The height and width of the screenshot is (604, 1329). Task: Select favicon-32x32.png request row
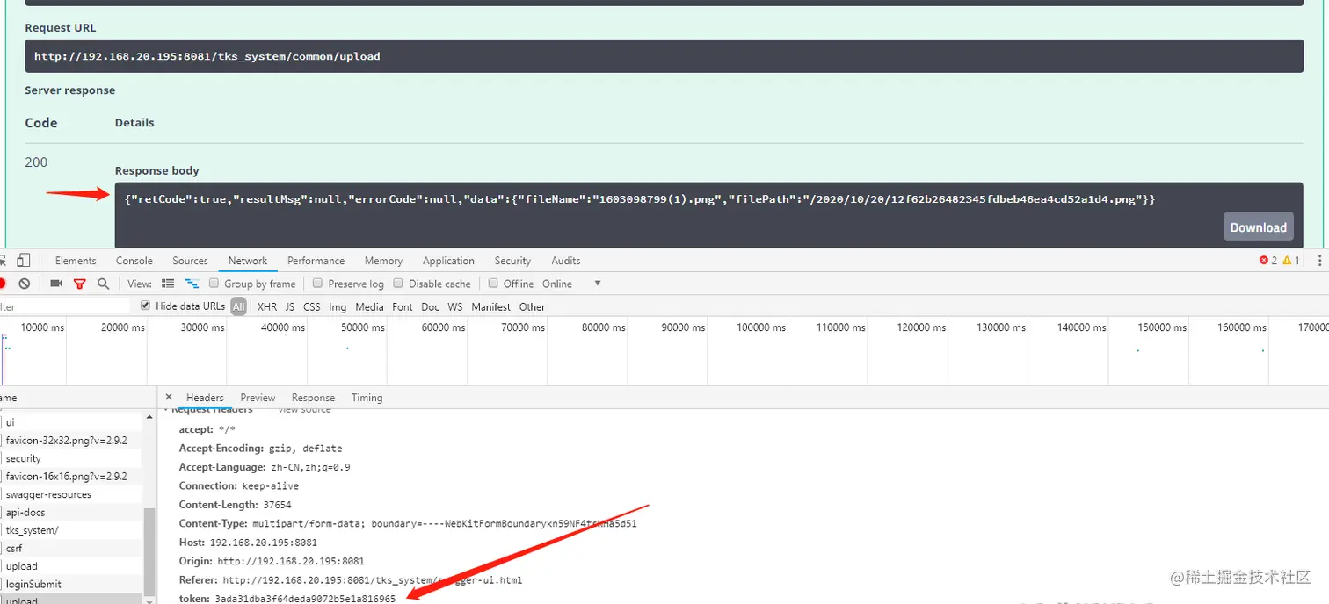(x=70, y=441)
